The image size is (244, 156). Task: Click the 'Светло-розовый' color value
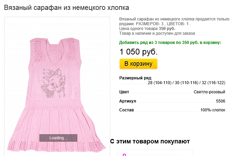click(209, 92)
